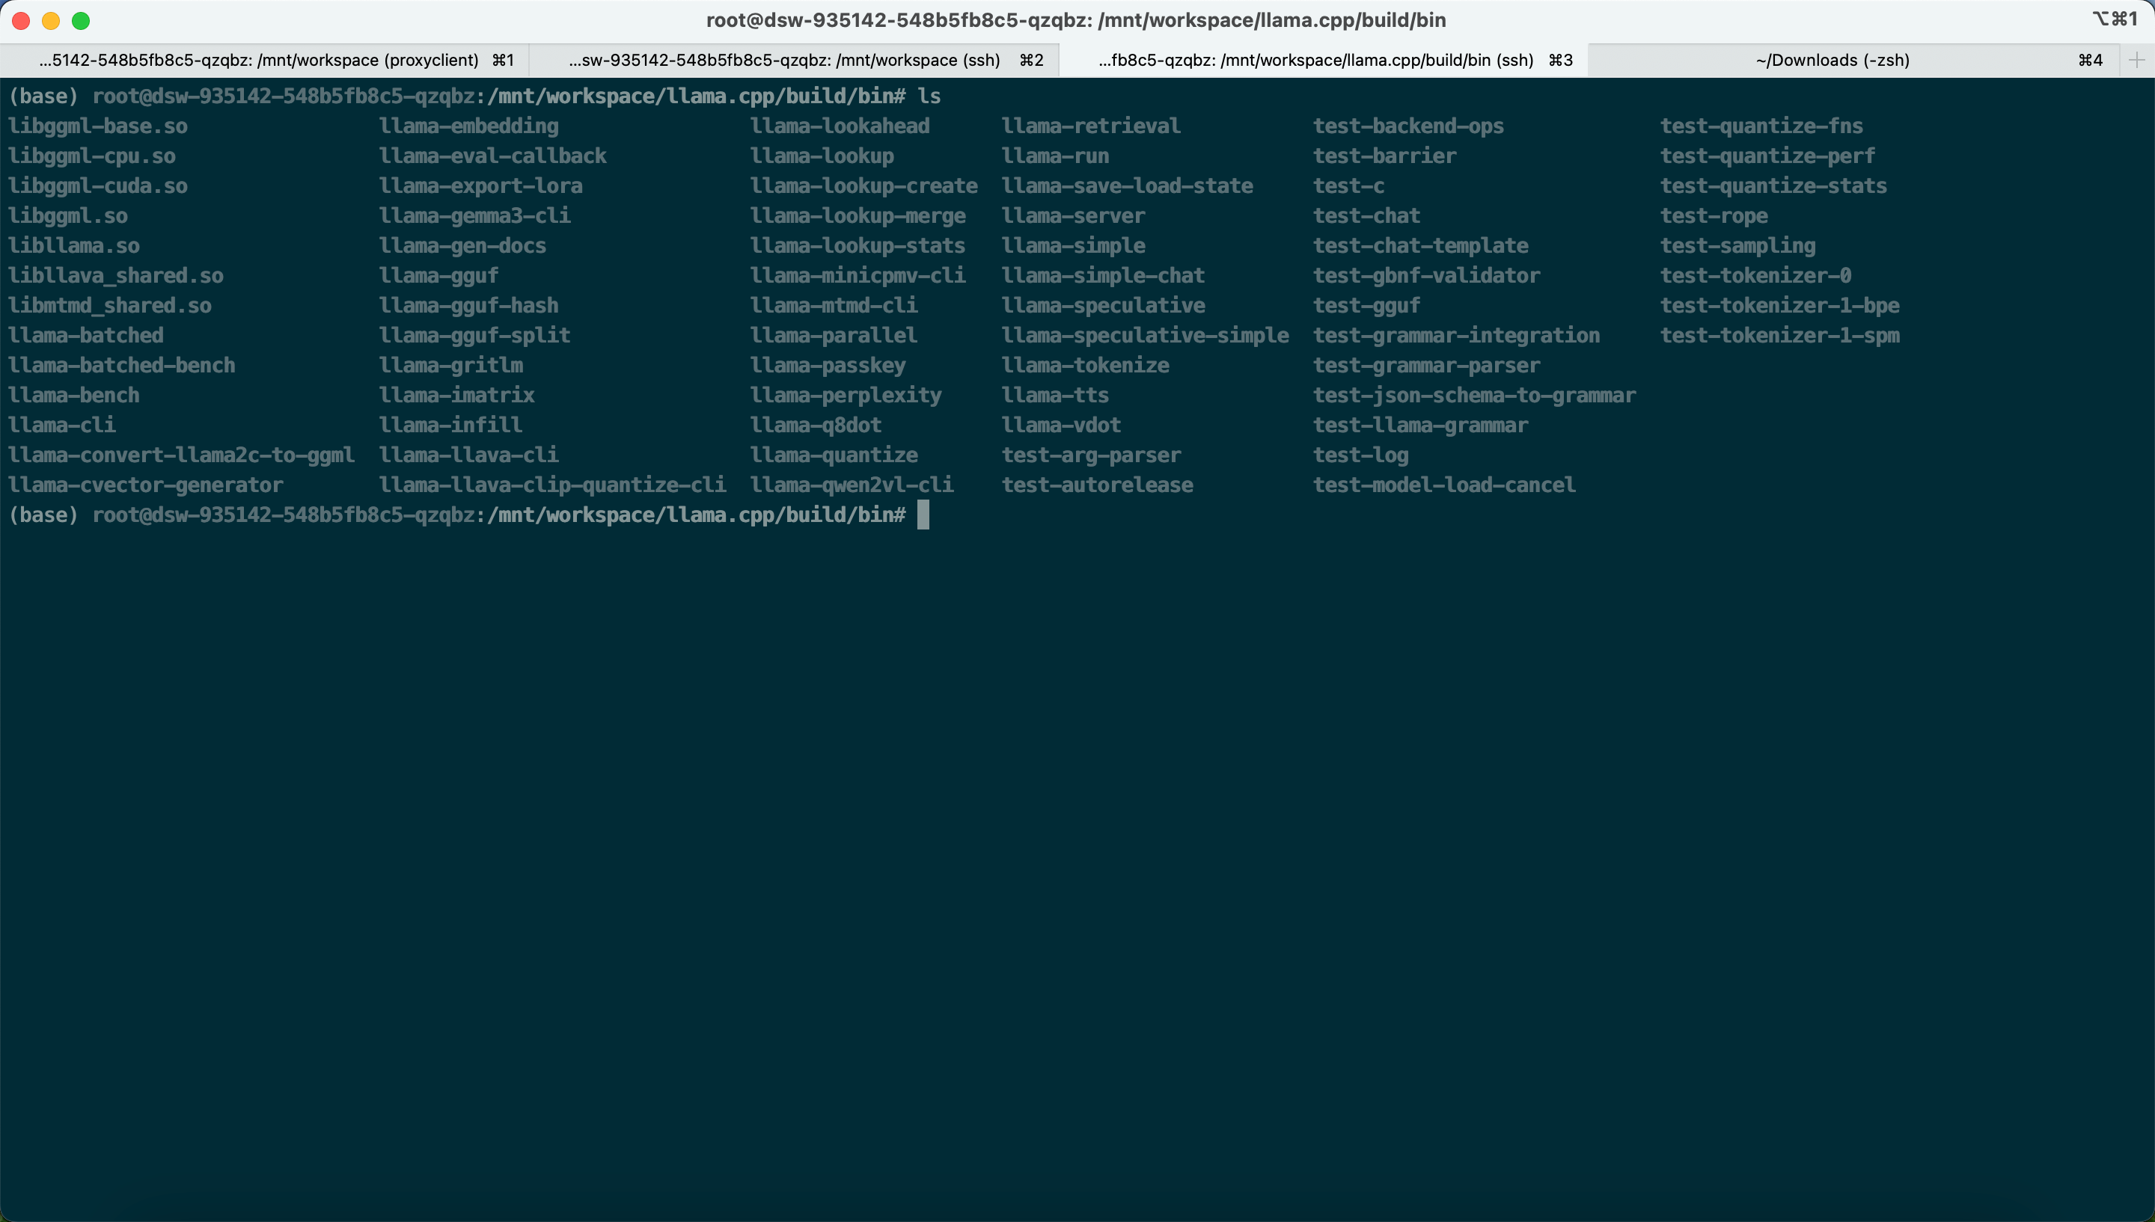Click the test-json-schema-to-grammar entry
The width and height of the screenshot is (2155, 1222).
1475,396
